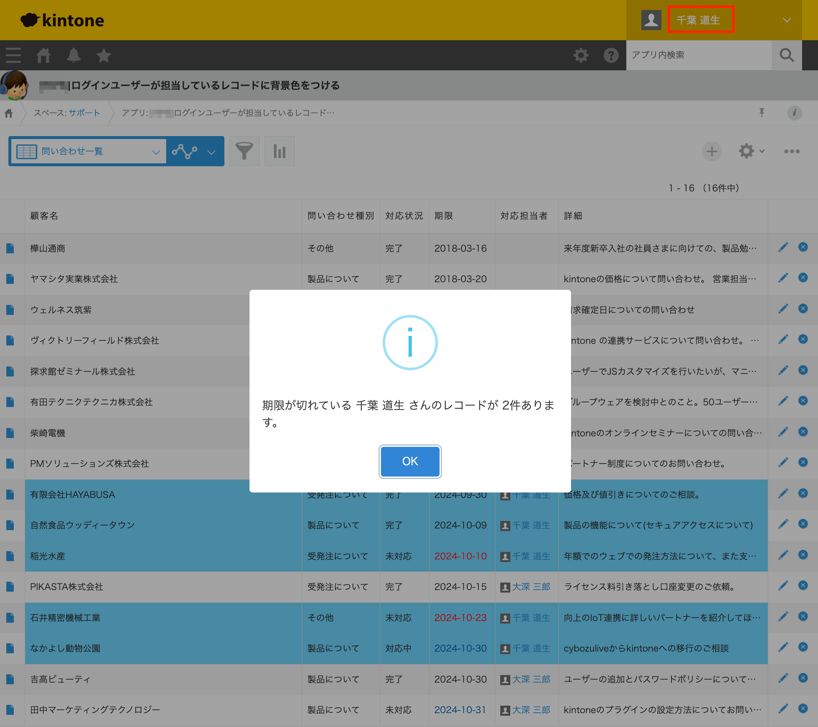The image size is (818, 727).
Task: Click the filter funnel icon
Action: (244, 151)
